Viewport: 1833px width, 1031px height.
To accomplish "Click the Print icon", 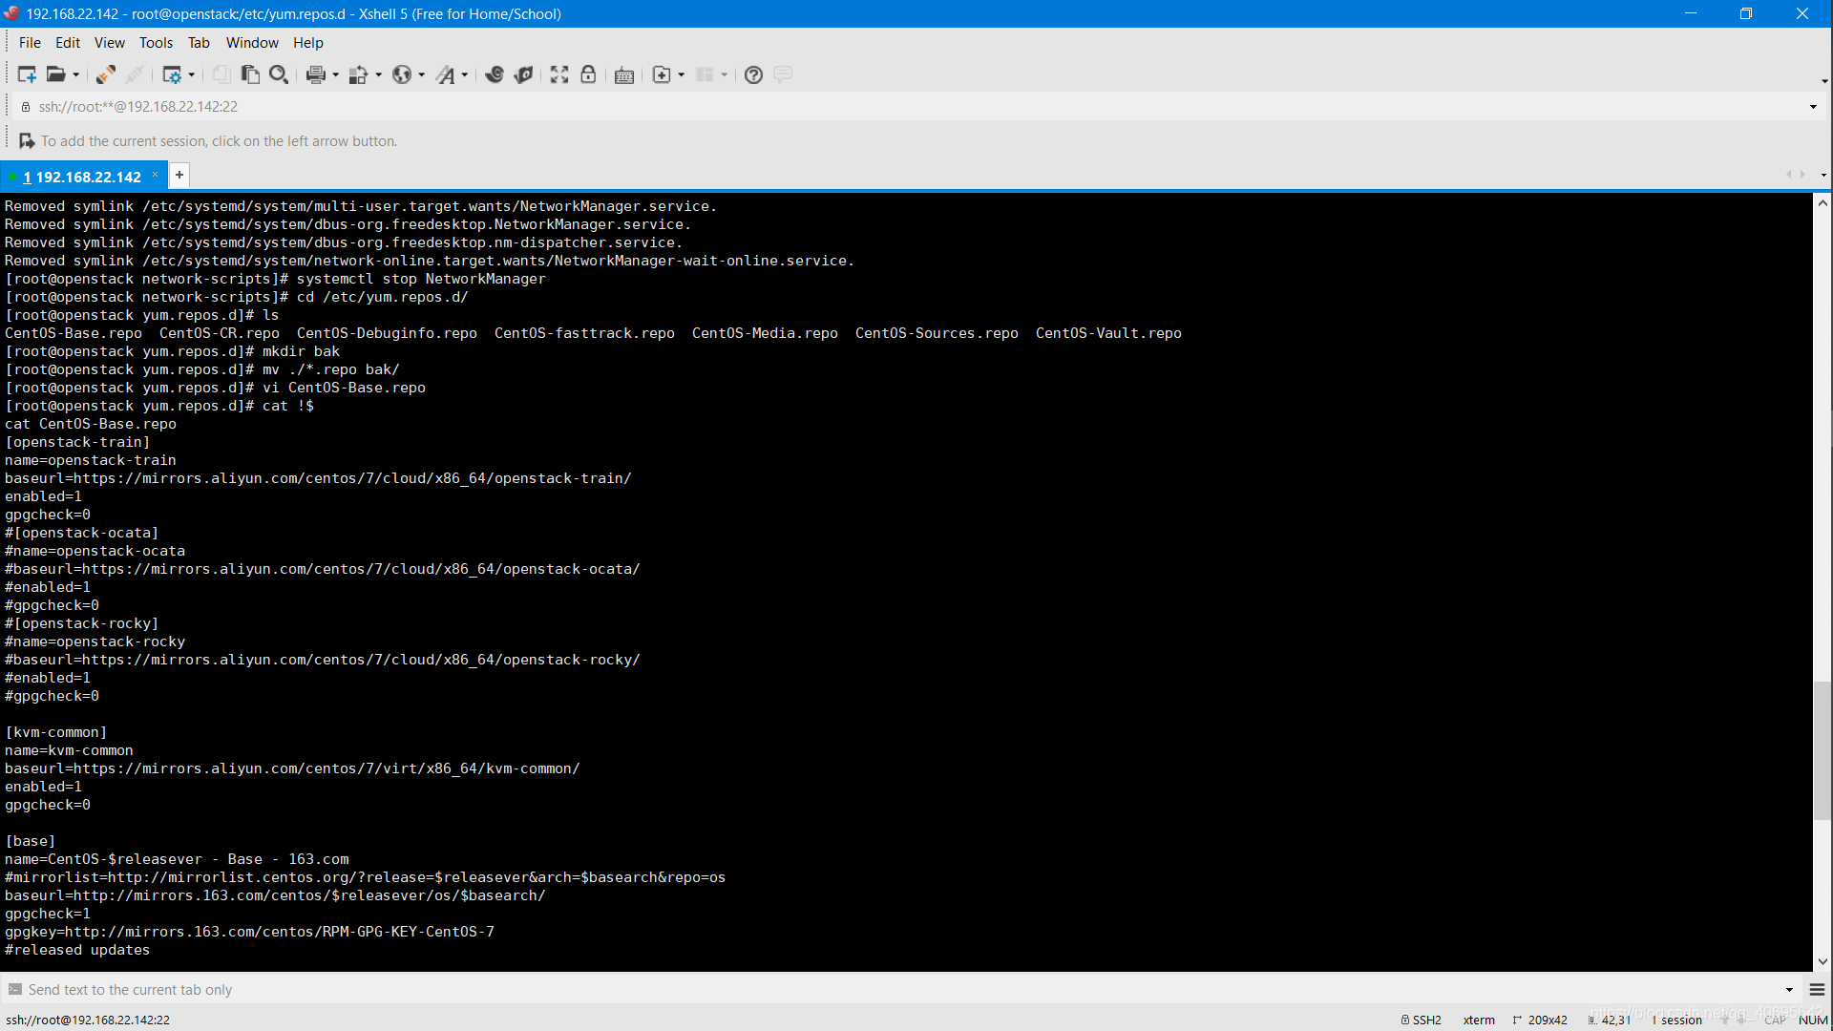I will coord(316,74).
